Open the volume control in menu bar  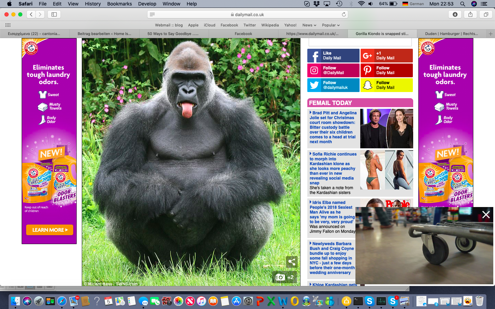pyautogui.click(x=371, y=4)
